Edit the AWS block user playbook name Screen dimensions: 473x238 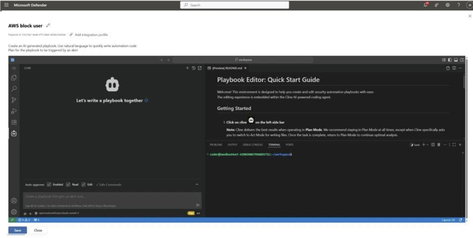[48, 26]
